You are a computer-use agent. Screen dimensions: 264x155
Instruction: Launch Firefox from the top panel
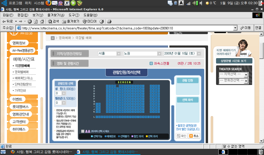[x=48, y=3]
